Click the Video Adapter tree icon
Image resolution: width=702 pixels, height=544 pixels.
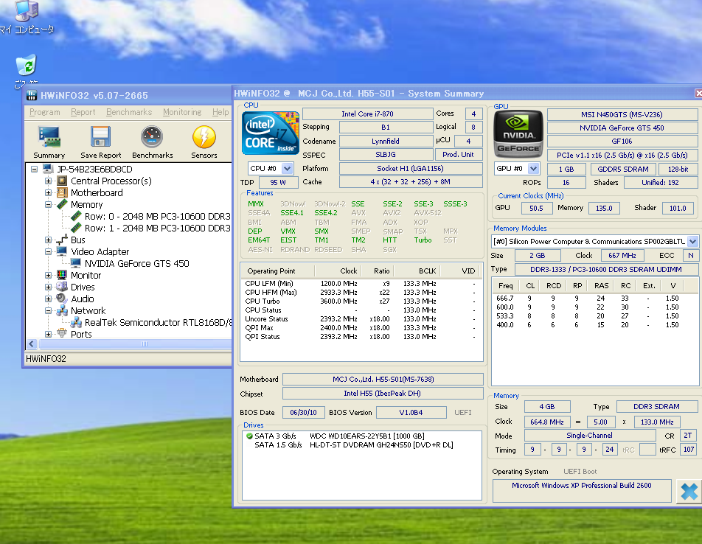[x=62, y=251]
